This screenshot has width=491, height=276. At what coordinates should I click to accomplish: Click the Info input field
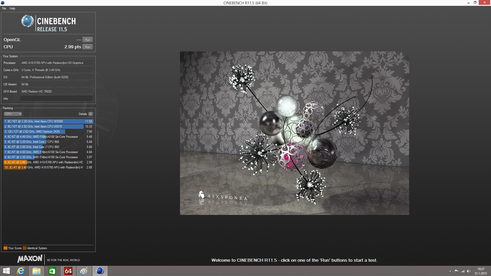pos(56,99)
